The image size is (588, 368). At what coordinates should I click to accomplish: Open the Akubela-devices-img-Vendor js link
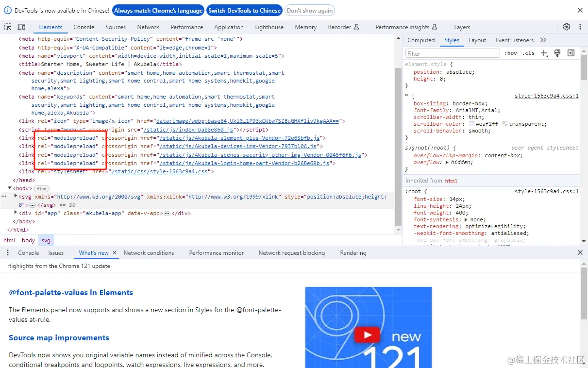(238, 146)
